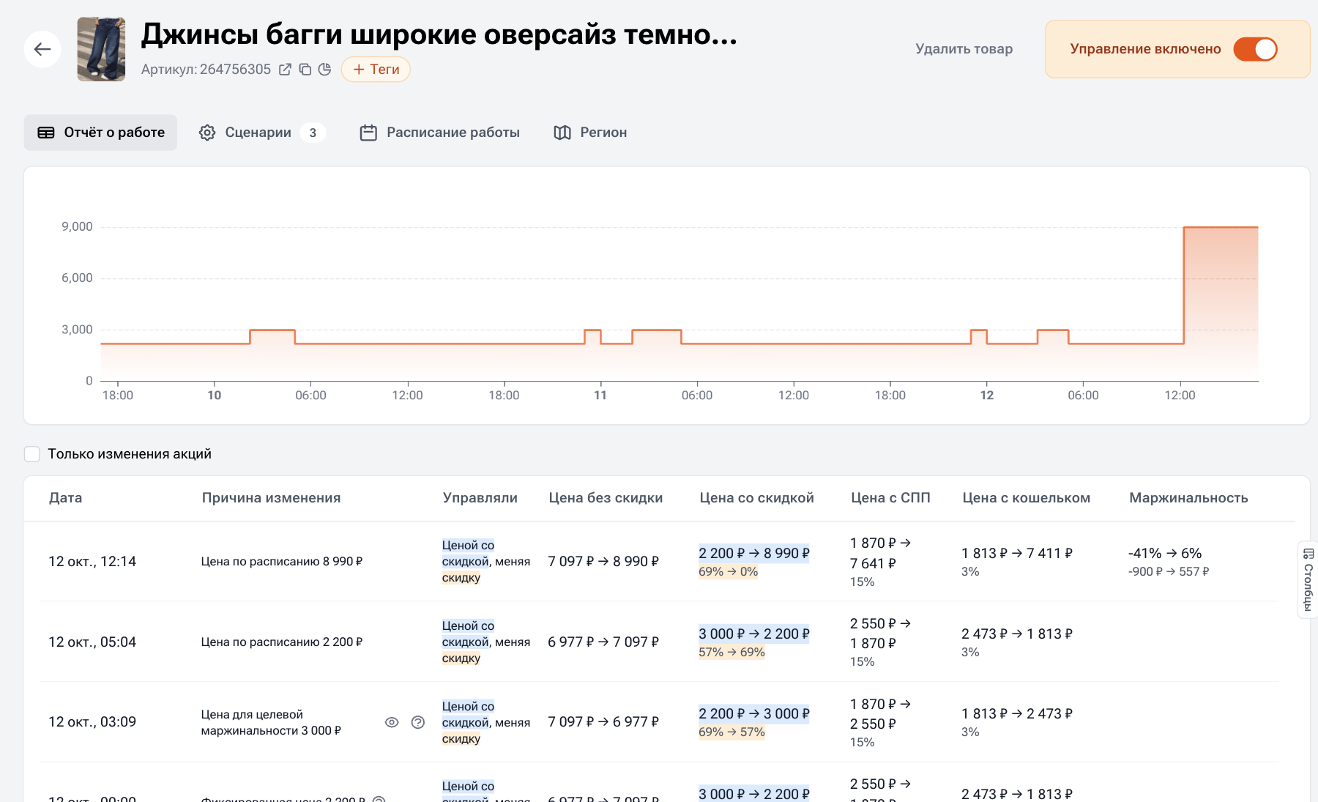Show details via eye icon for 03:09 row

[392, 722]
